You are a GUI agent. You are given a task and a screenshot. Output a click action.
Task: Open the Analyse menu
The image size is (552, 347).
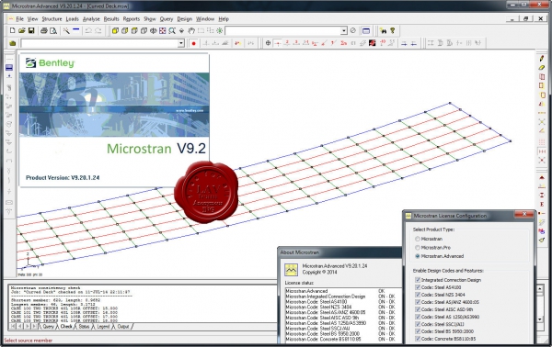click(x=91, y=19)
